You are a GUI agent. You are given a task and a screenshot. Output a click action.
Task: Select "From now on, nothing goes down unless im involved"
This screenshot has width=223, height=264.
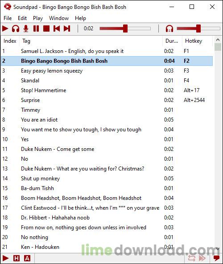pyautogui.click(x=107, y=227)
